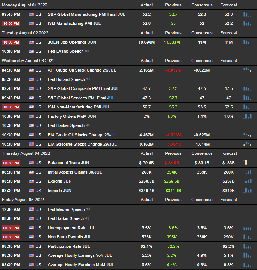Click the Initial Jobless Claims 30/JUL link

(x=75, y=172)
